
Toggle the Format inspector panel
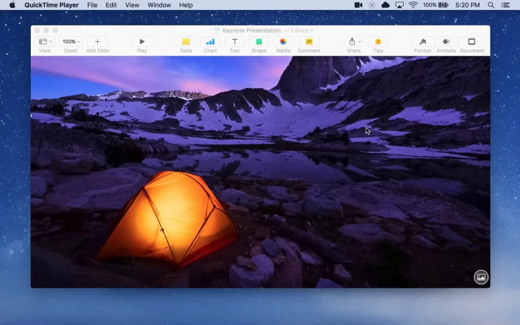pos(422,42)
